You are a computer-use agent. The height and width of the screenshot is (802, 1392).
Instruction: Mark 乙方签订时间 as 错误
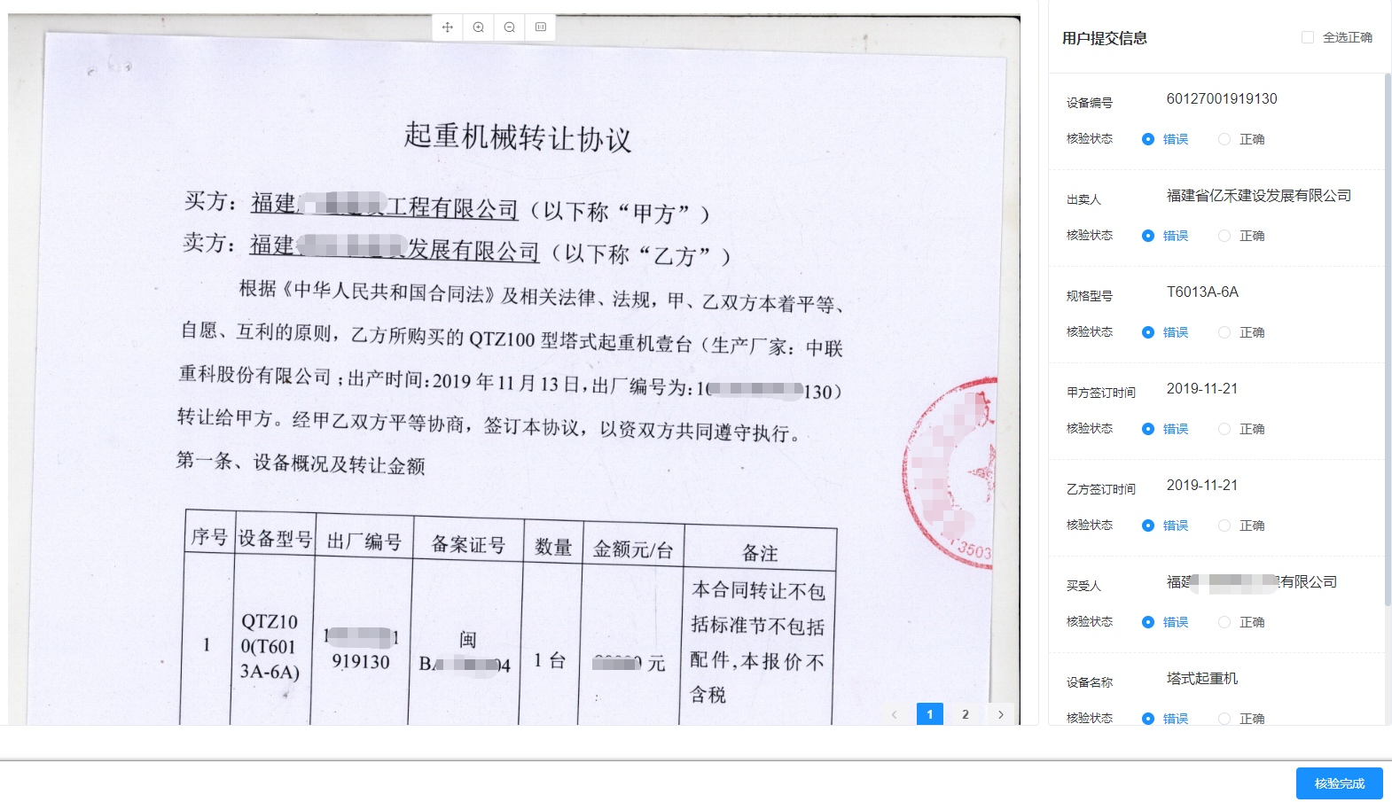(x=1148, y=526)
